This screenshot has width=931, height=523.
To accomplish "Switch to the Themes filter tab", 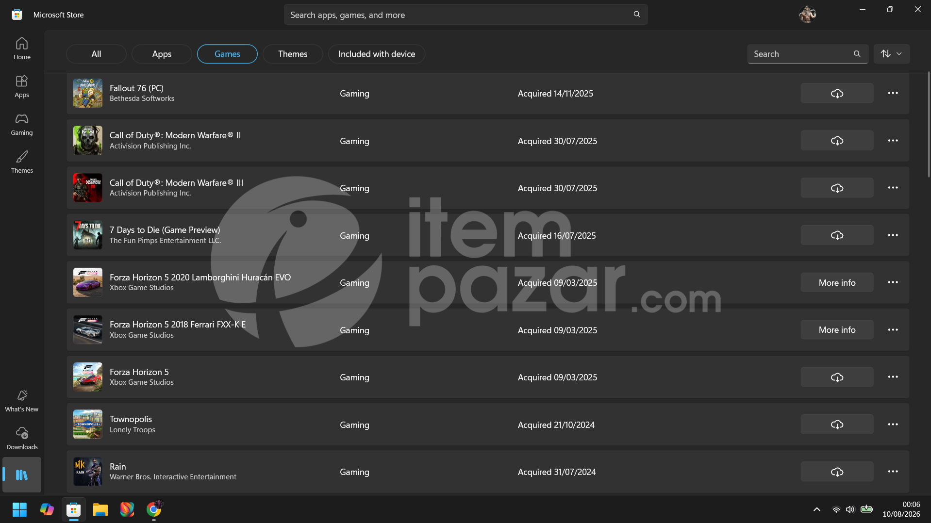I will pos(293,54).
